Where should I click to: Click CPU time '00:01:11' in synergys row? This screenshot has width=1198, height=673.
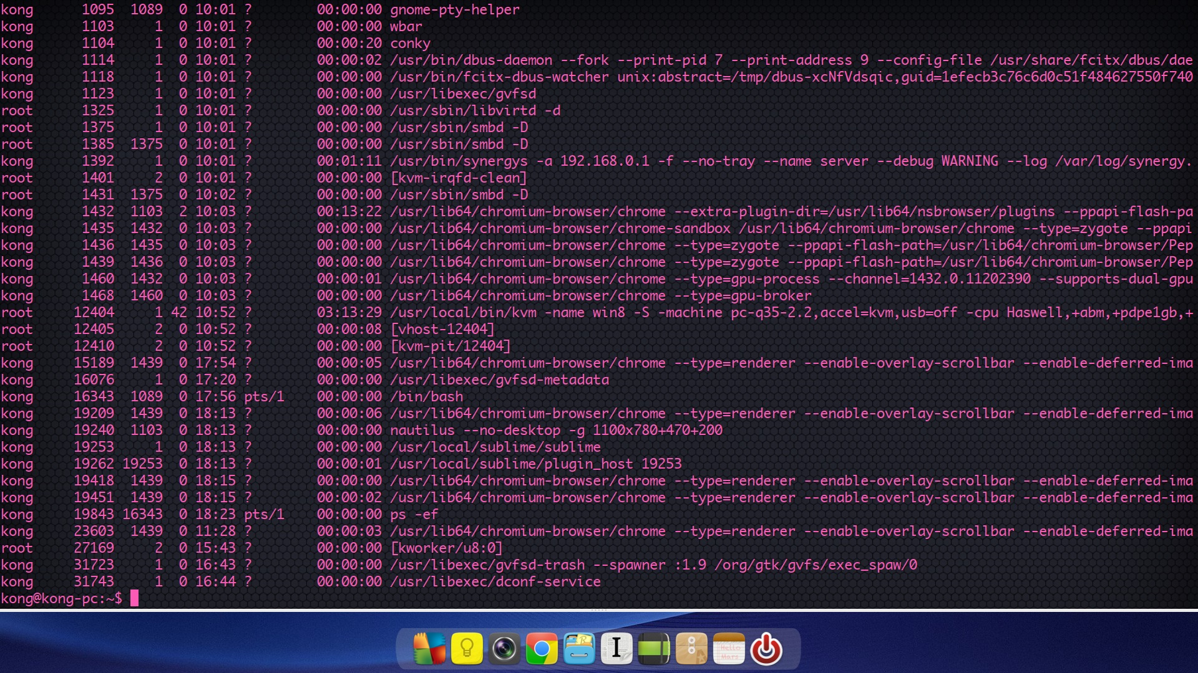click(x=349, y=161)
